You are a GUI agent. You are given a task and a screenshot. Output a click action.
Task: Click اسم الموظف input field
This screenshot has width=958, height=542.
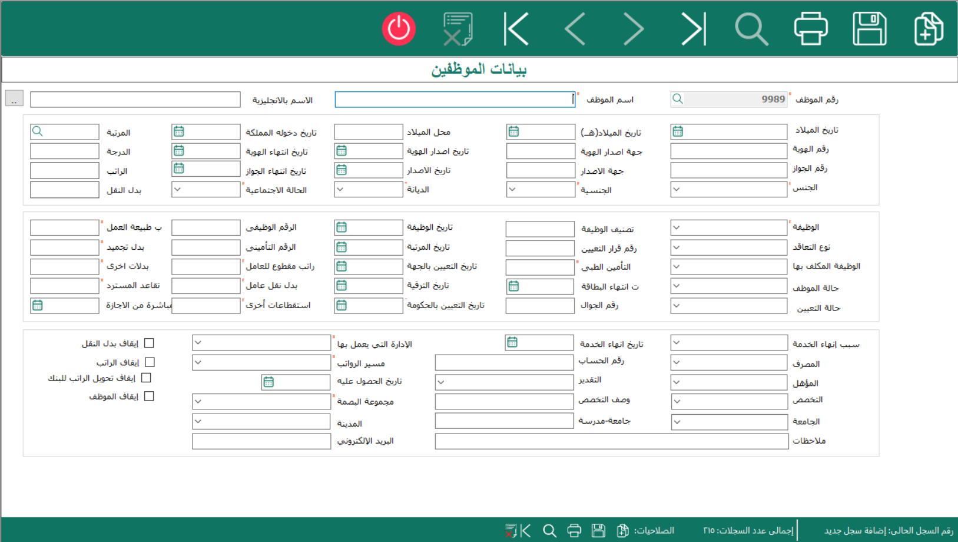(455, 100)
